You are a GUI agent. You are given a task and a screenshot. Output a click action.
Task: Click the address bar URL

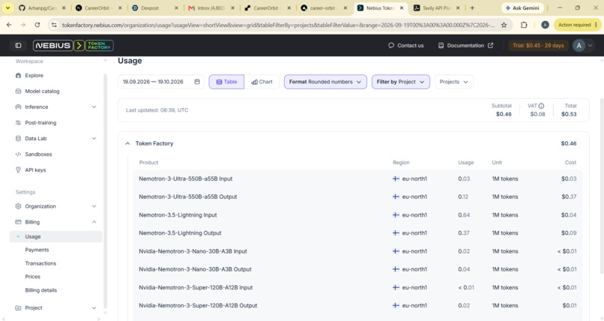(278, 25)
